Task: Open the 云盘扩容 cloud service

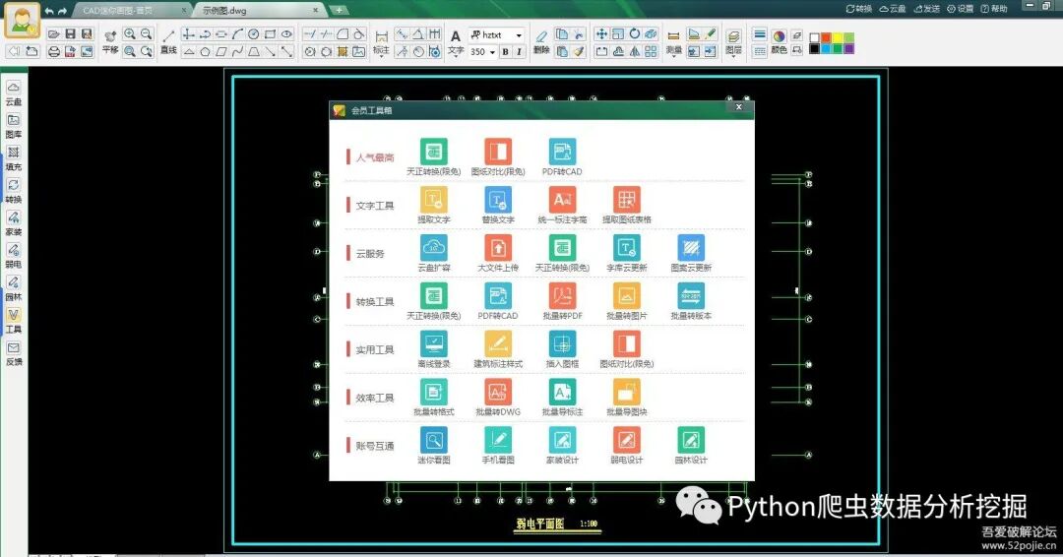Action: [433, 253]
